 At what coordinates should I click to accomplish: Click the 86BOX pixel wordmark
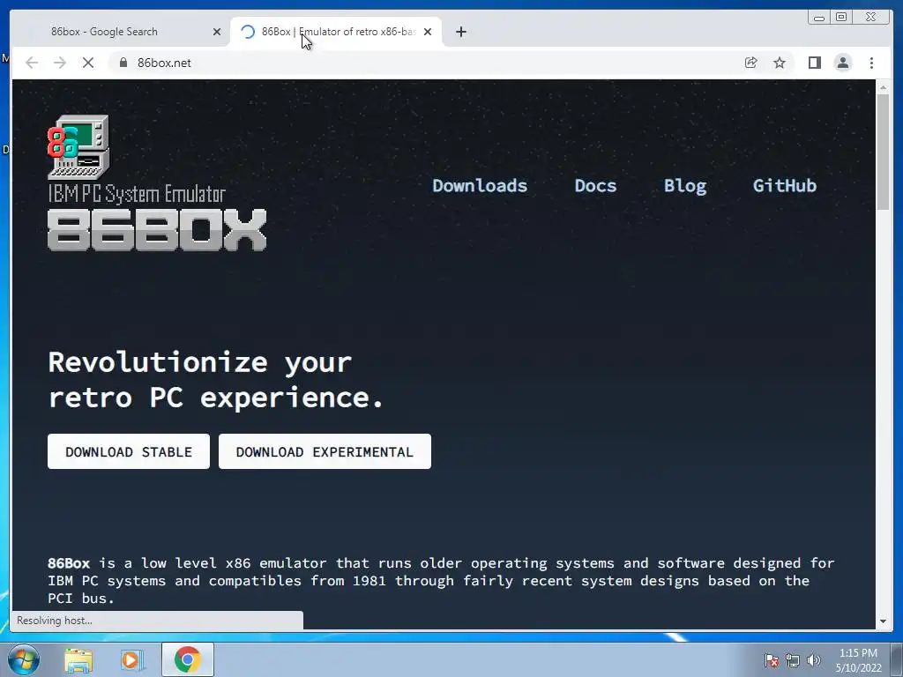point(157,230)
